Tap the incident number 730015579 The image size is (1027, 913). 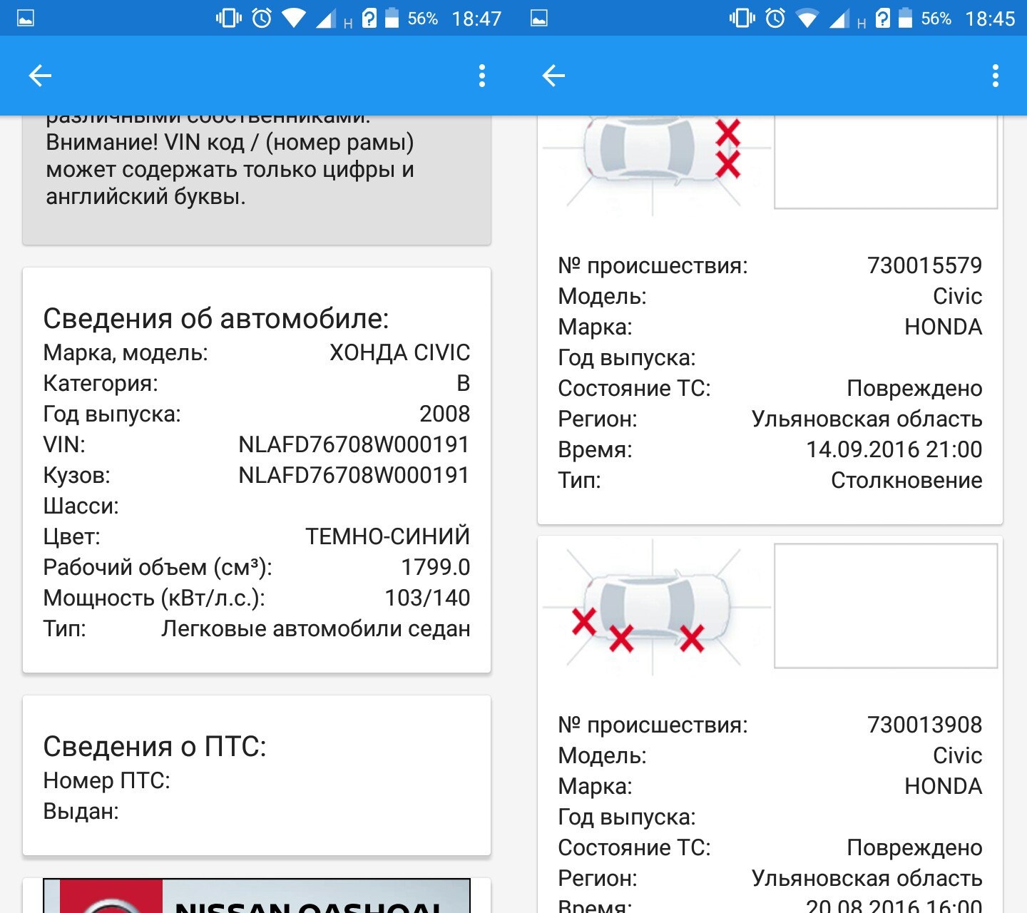coord(925,265)
